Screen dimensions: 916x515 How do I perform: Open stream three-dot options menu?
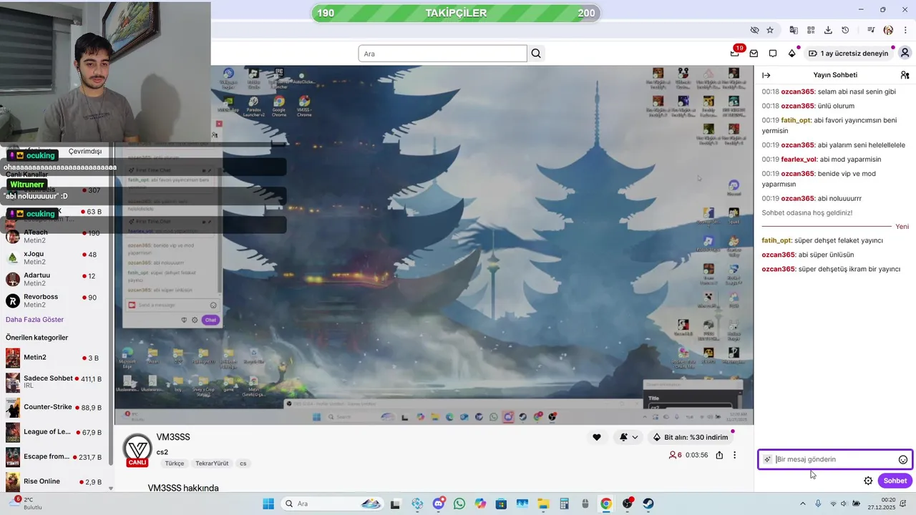tap(734, 455)
